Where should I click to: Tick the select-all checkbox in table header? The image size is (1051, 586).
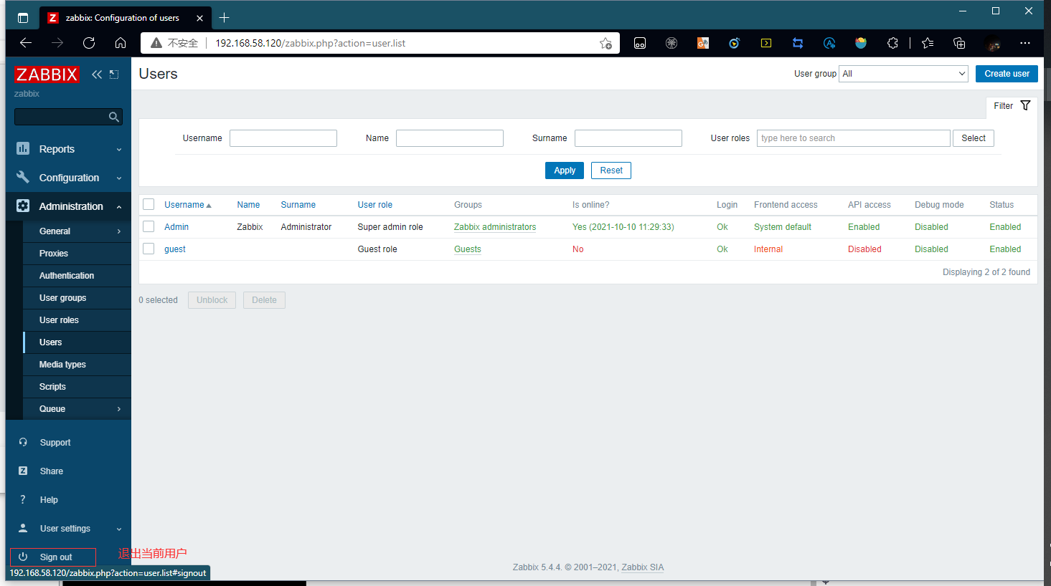[149, 205]
